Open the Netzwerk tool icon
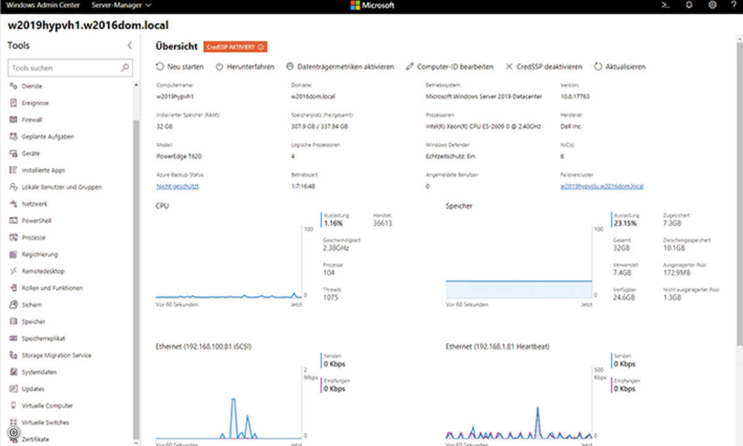Image resolution: width=743 pixels, height=446 pixels. (x=14, y=204)
